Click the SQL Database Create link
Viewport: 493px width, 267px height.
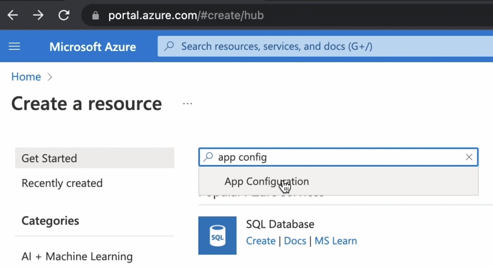261,241
